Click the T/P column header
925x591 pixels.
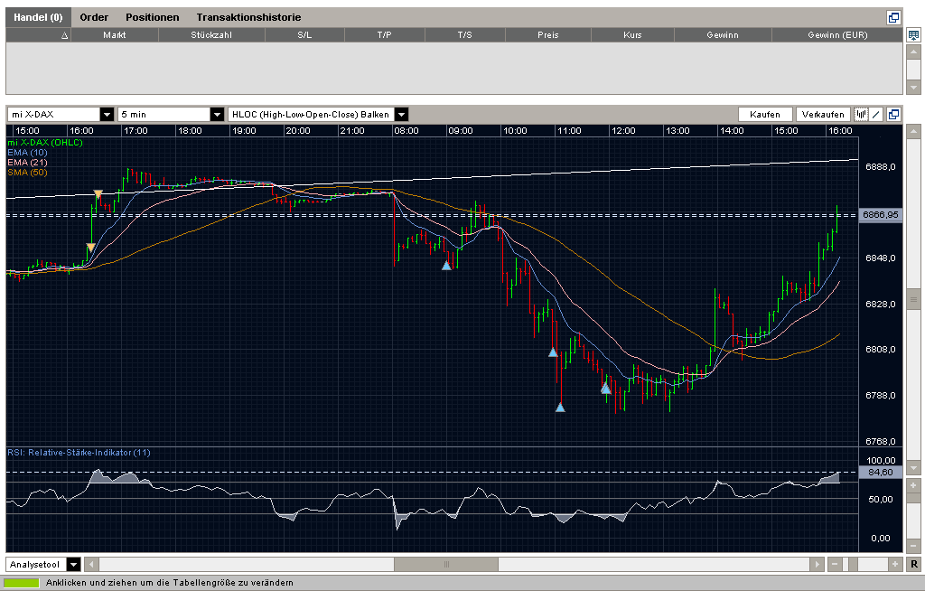click(x=385, y=35)
